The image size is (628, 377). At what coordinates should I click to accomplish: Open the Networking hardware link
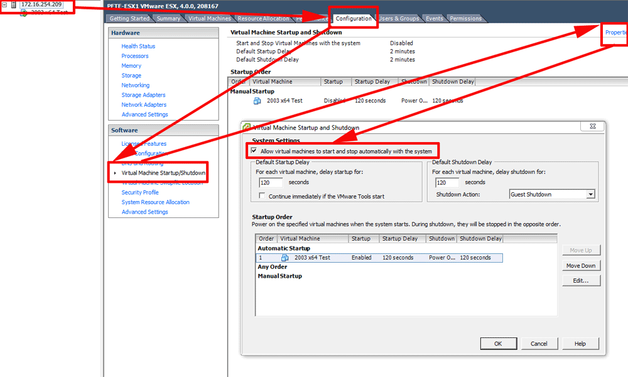pyautogui.click(x=136, y=85)
